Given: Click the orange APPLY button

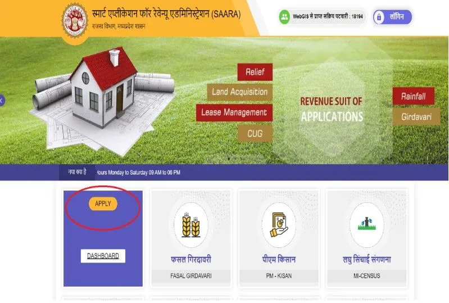Looking at the screenshot, I should tap(103, 203).
